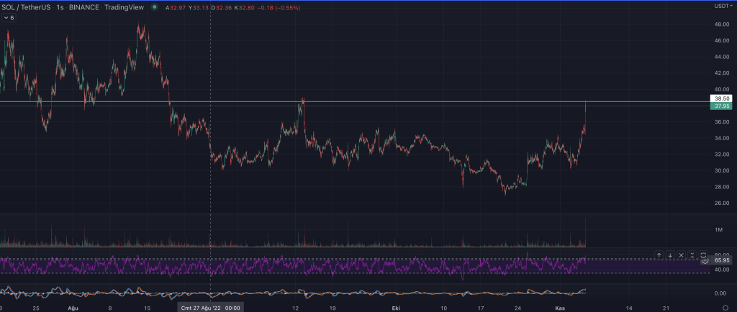Image resolution: width=737 pixels, height=312 pixels.
Task: Collapse the RSI pane
Action: [692, 255]
